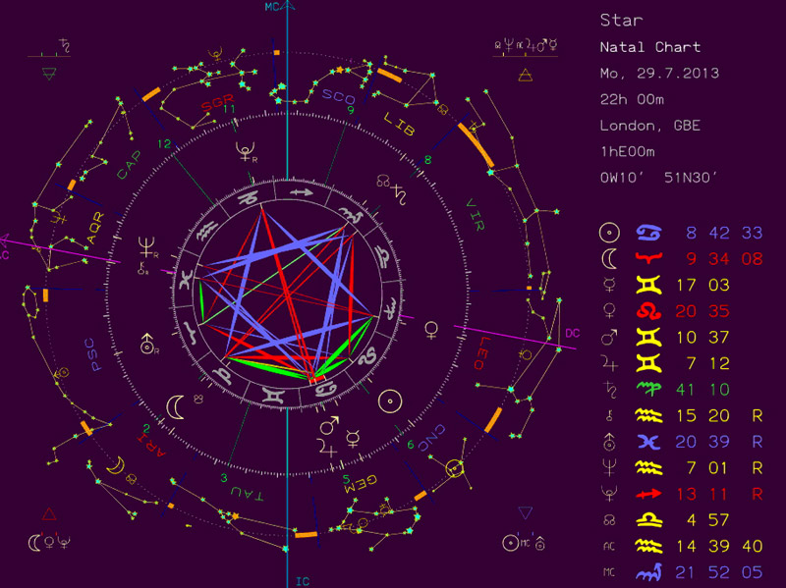
Task: Click the Pluto glyph inside the chart wheel
Action: pos(243,150)
